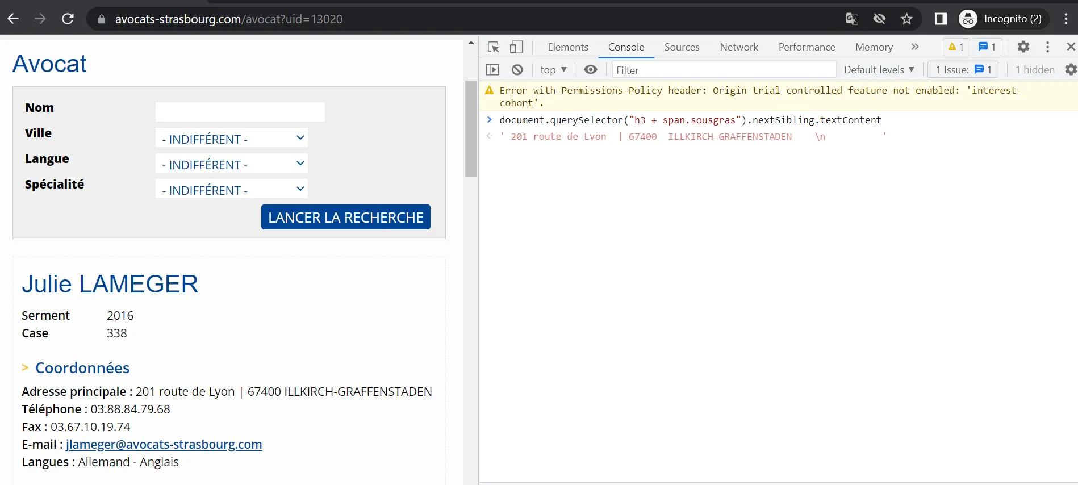
Task: Click the querySelector command entry
Action: (690, 120)
